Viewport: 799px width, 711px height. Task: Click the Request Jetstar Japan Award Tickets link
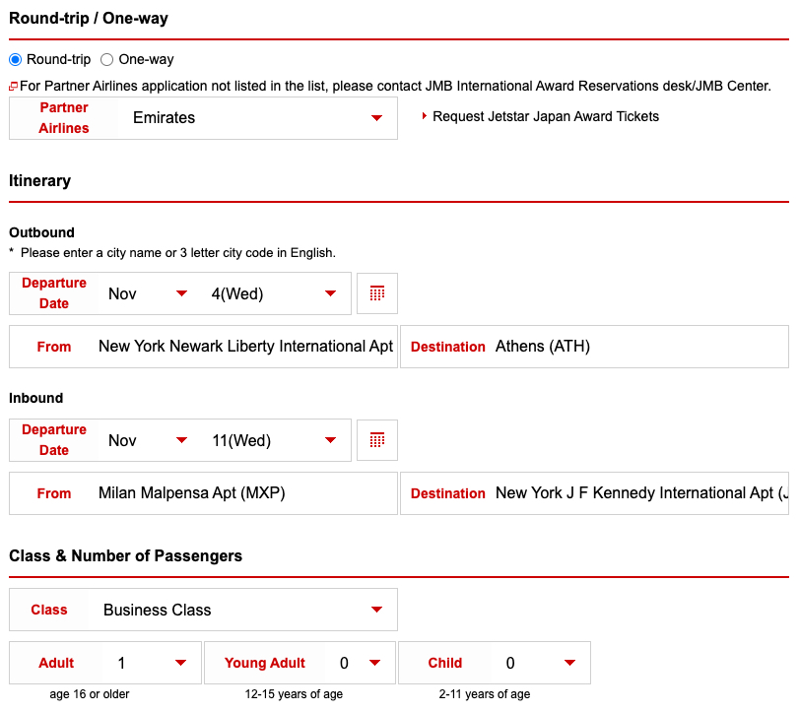coord(545,116)
